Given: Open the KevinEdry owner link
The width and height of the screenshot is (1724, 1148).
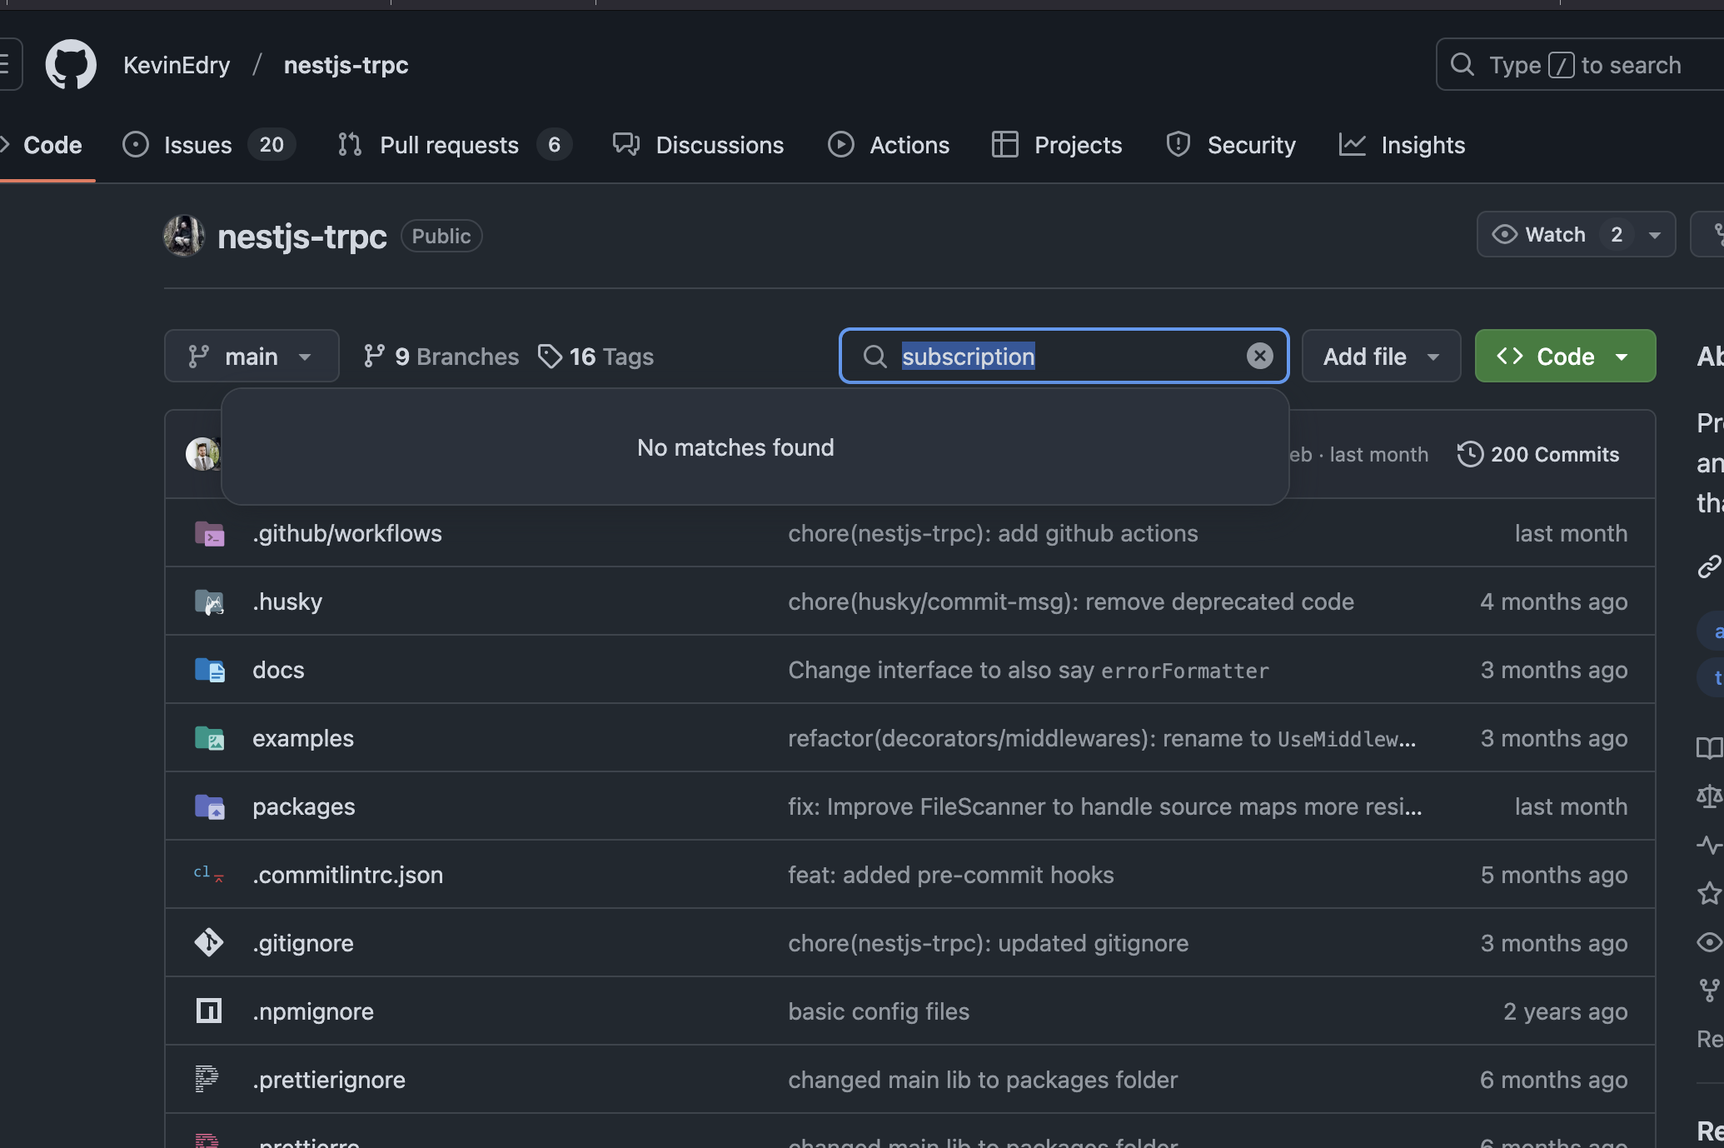Looking at the screenshot, I should 177,65.
